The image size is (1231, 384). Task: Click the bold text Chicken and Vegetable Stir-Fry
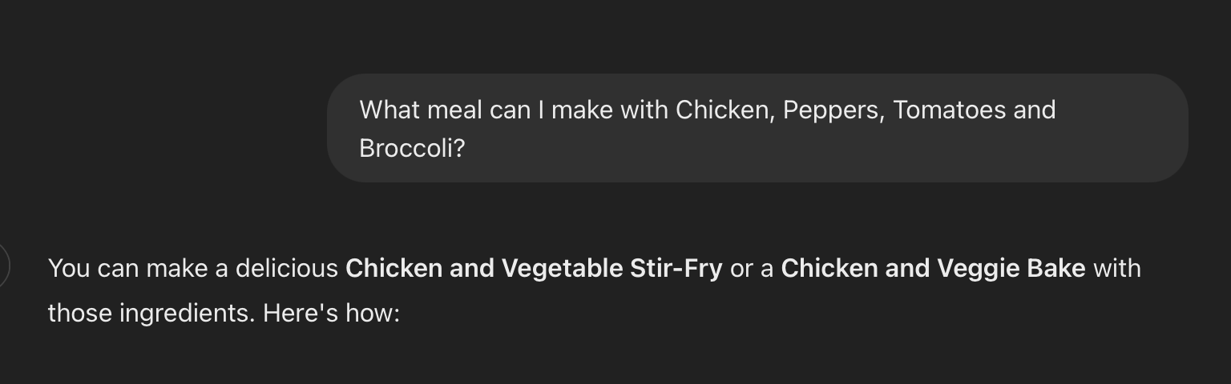tap(534, 269)
